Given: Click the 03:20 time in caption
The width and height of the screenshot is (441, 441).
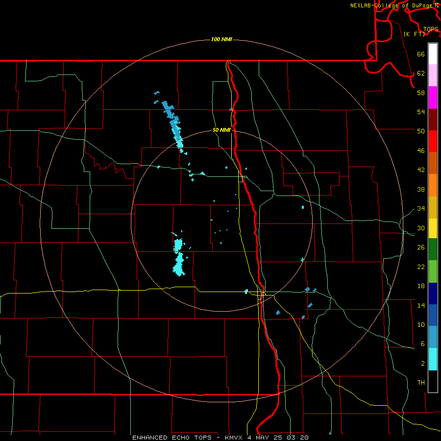Looking at the screenshot, I should point(298,438).
